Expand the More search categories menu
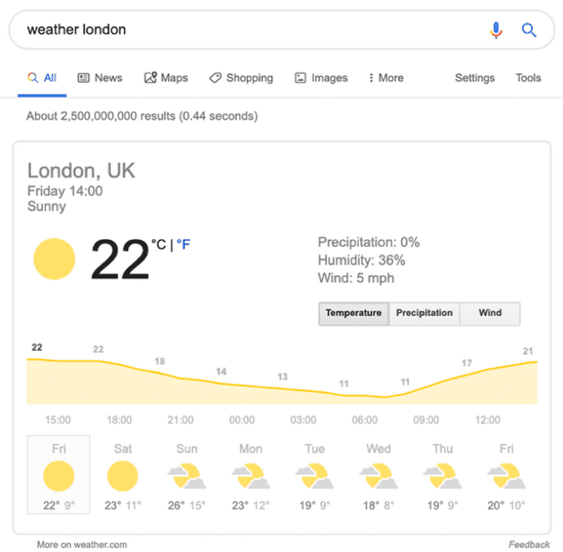 [386, 78]
